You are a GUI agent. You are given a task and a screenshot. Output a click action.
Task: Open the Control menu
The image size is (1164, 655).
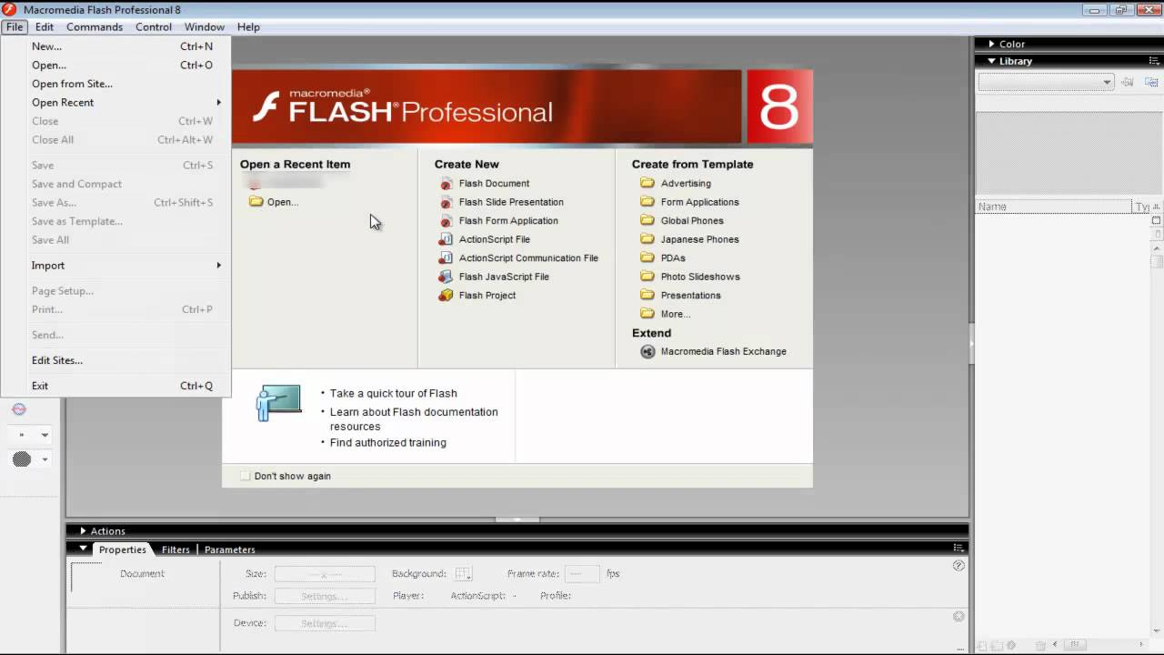coord(154,27)
